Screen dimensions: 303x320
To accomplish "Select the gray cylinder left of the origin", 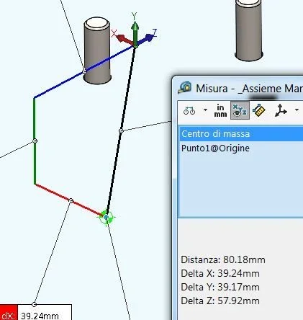I will click(x=97, y=50).
